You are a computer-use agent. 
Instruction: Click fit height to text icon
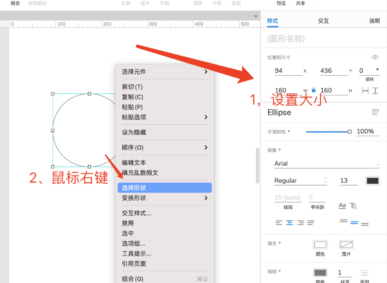[375, 90]
